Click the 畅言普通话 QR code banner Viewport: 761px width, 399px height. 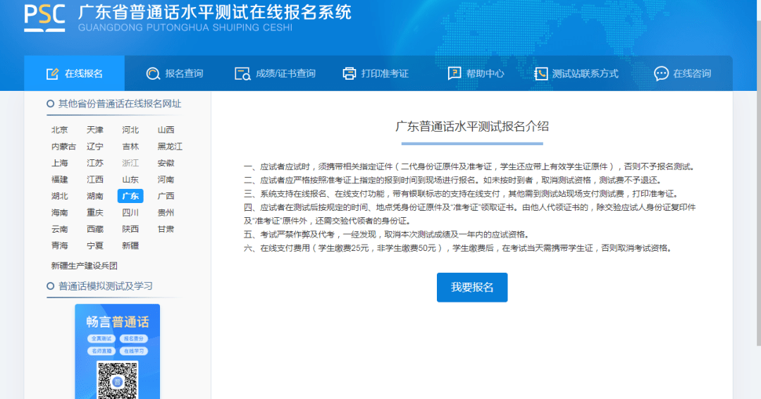pos(118,352)
